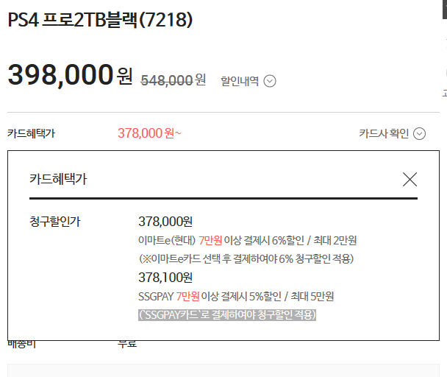Click the 배송비 shipping fee label

22,343
